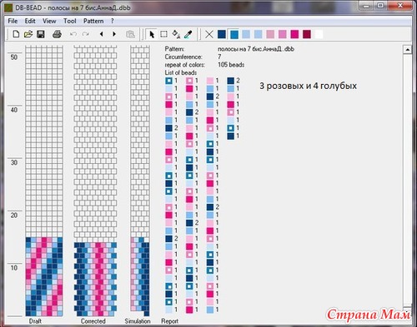
Task: Select the arrow pointer tool
Action: pyautogui.click(x=152, y=34)
